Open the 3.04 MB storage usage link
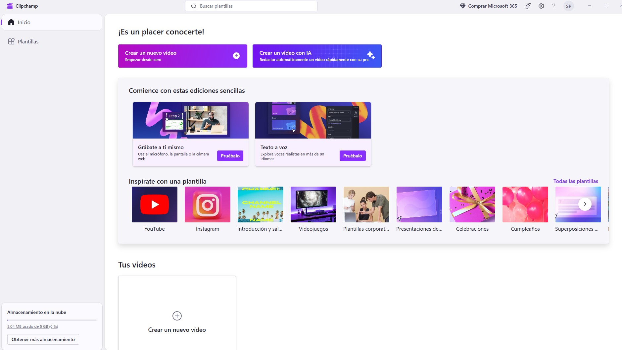Image resolution: width=622 pixels, height=350 pixels. (x=32, y=326)
